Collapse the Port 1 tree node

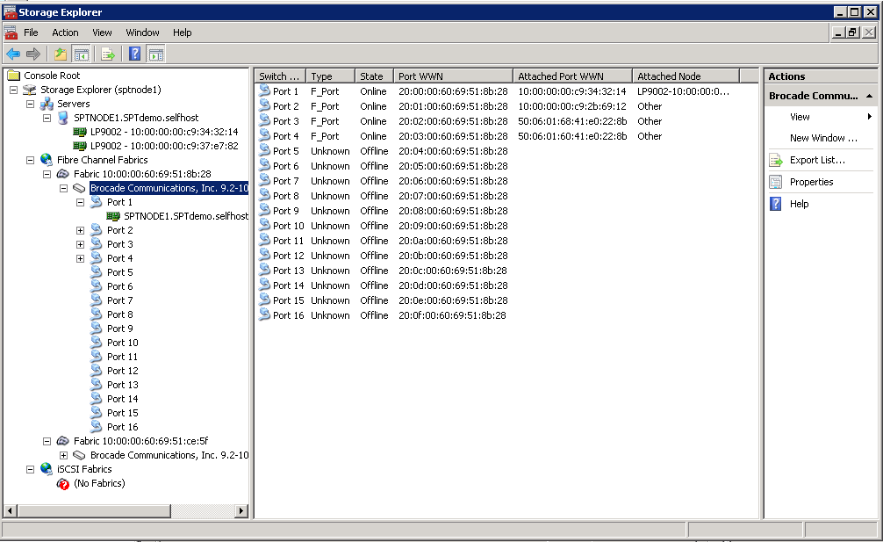click(81, 202)
